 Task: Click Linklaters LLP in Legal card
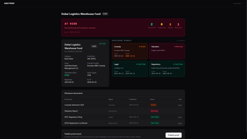(x=119, y=68)
